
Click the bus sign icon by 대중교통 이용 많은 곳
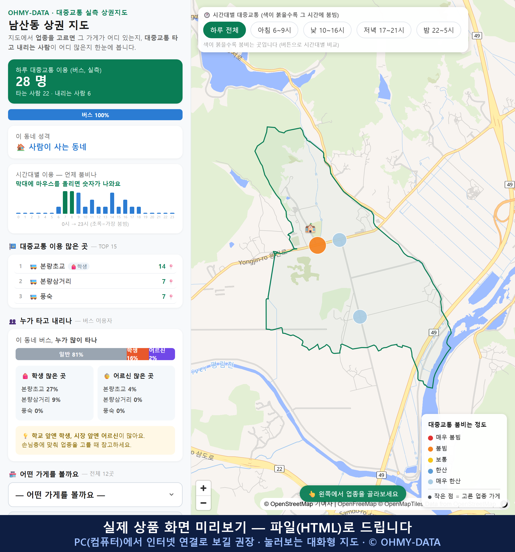(13, 246)
